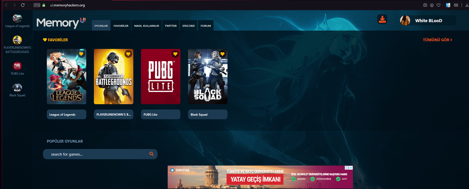This screenshot has height=189, width=469.
Task: Click the League of Legends title button
Action: 66,114
